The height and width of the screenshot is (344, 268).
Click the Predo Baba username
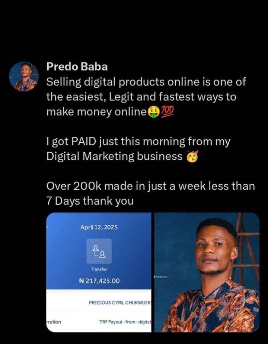(x=77, y=67)
